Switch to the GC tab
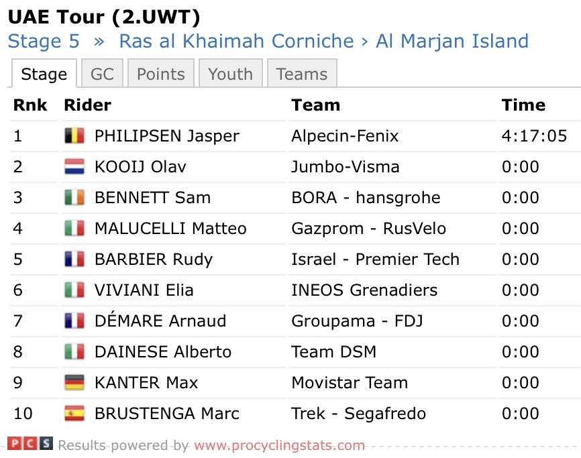 [102, 74]
